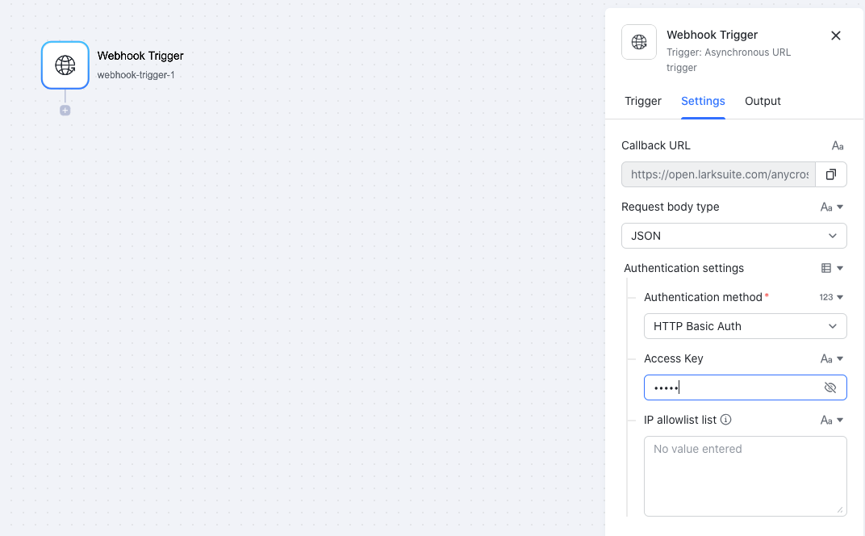
Task: Close the Webhook Trigger settings panel
Action: point(835,36)
